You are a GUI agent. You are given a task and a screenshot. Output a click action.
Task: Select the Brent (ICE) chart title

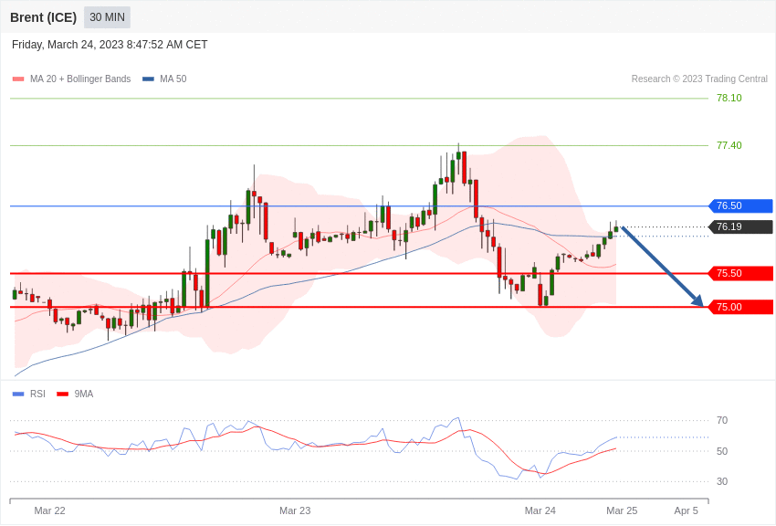pyautogui.click(x=44, y=17)
